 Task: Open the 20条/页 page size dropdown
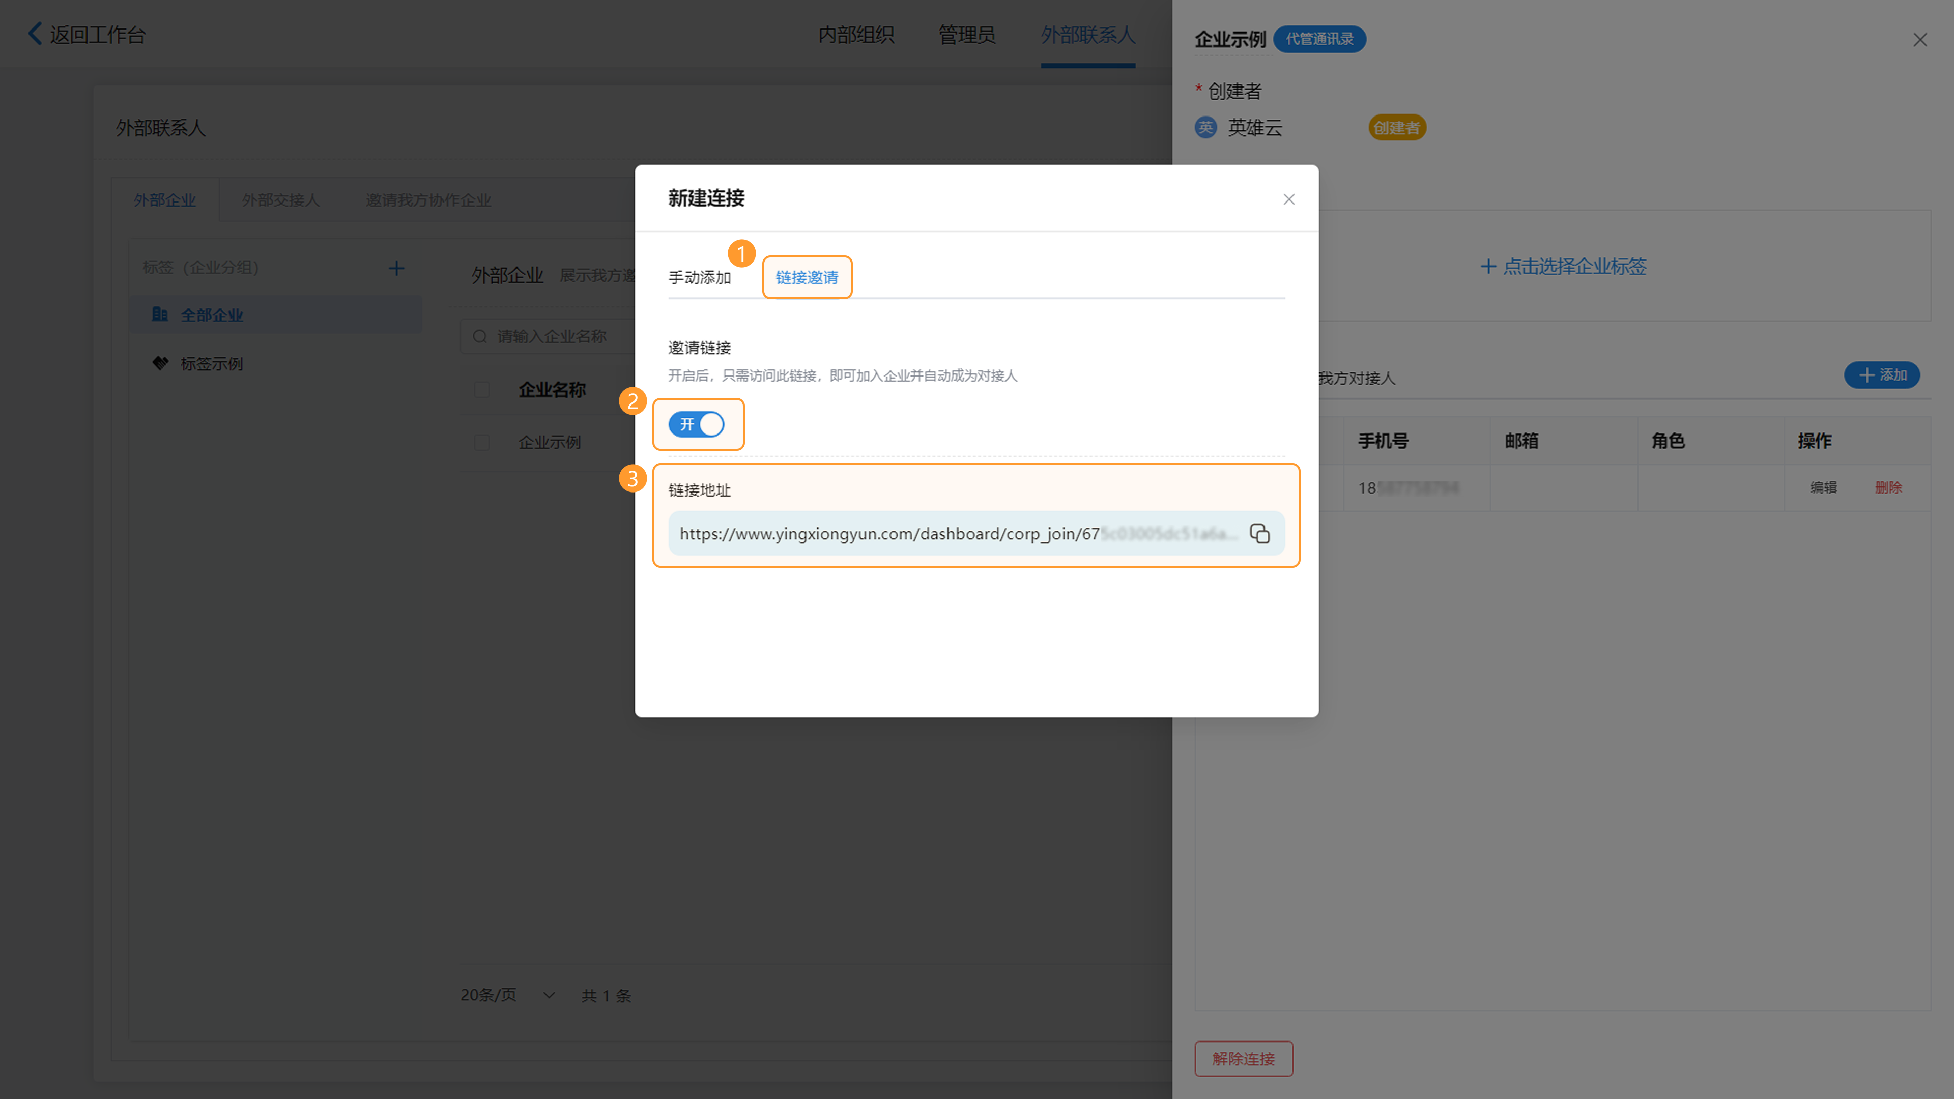pyautogui.click(x=507, y=994)
